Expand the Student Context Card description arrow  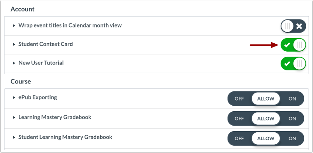(14, 45)
